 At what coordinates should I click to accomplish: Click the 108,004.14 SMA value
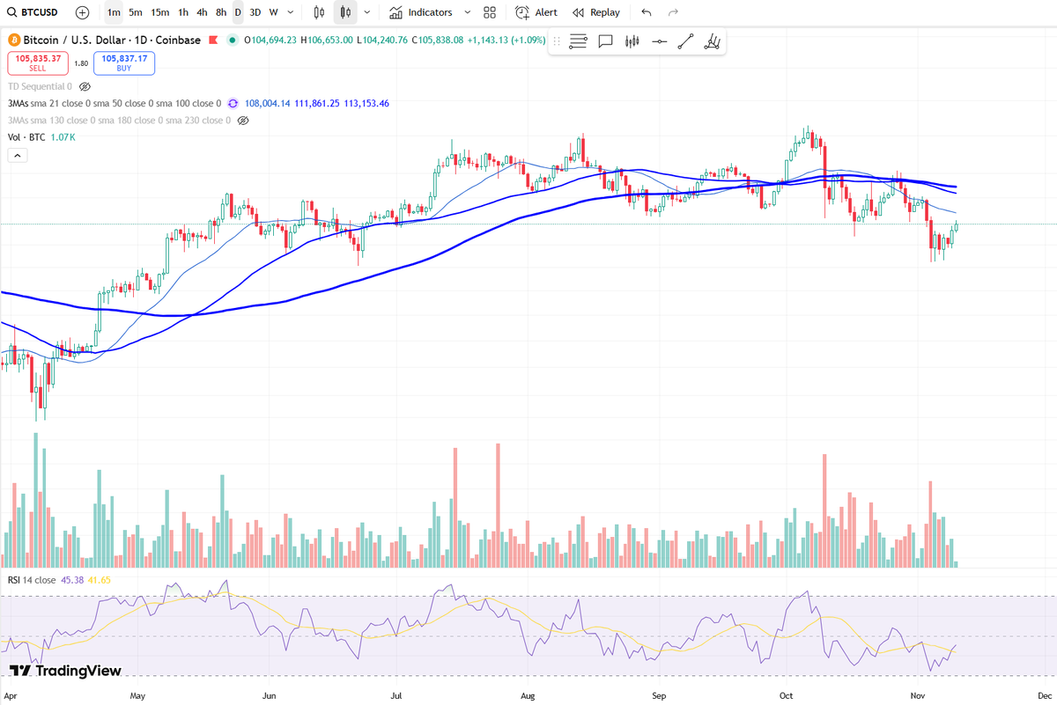tap(268, 104)
